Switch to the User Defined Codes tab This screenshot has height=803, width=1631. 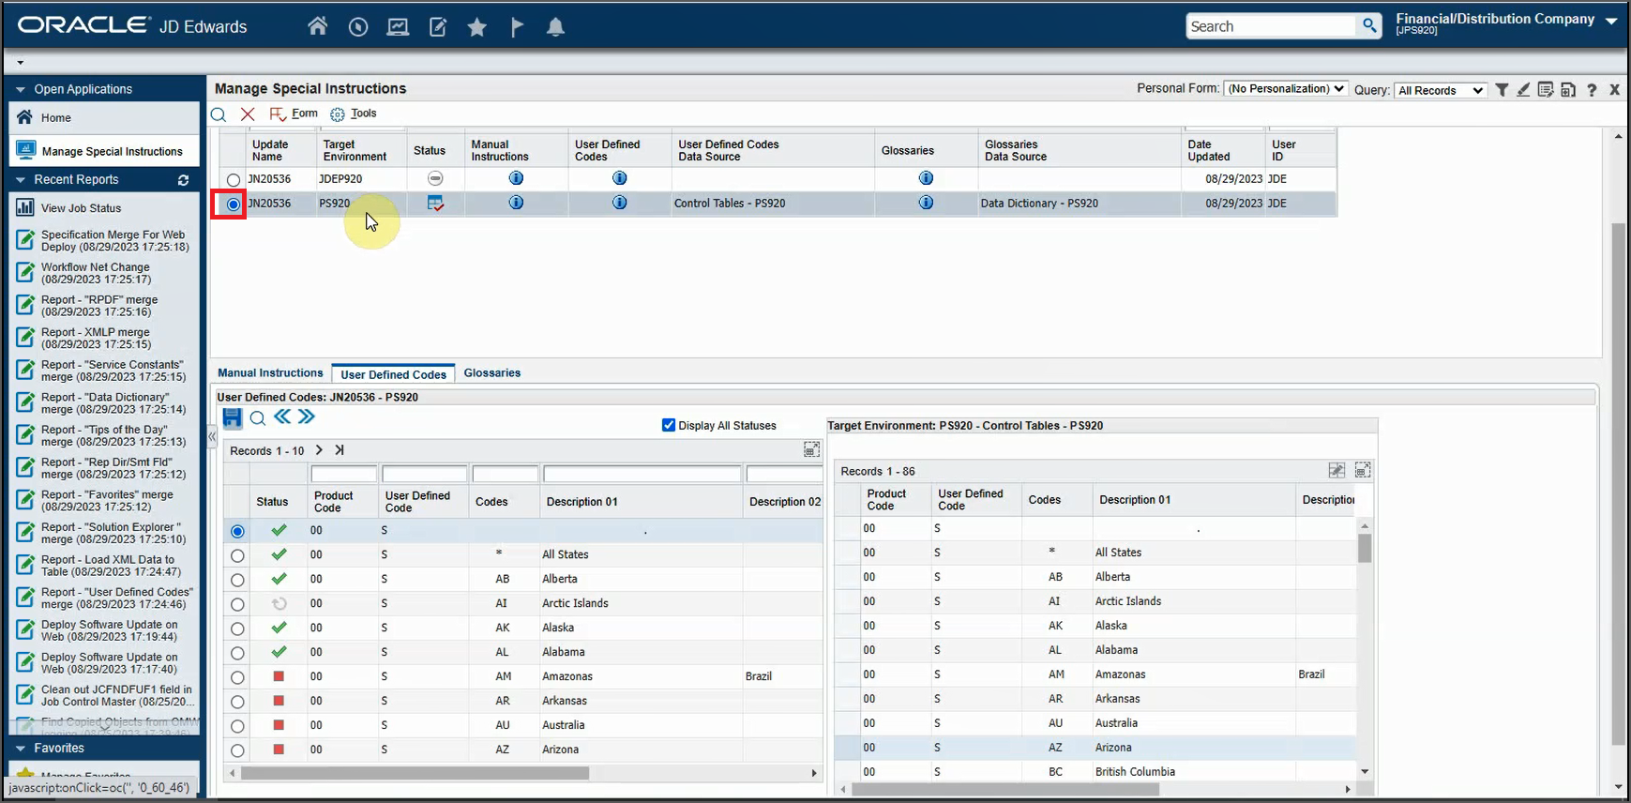point(394,373)
